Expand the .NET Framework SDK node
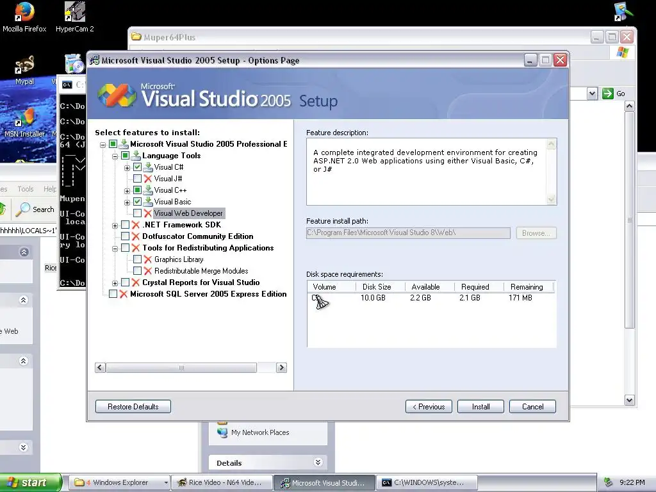656x492 pixels. point(115,225)
